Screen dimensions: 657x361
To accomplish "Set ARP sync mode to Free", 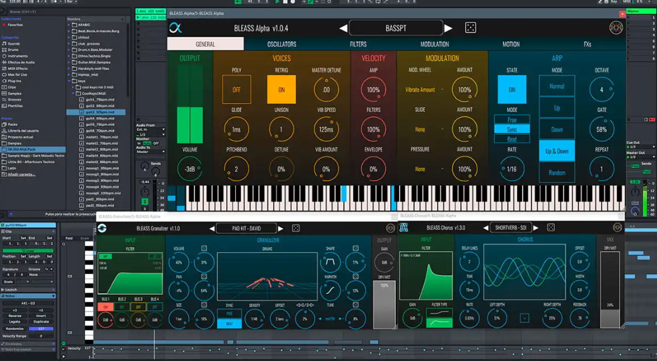I will [x=511, y=119].
